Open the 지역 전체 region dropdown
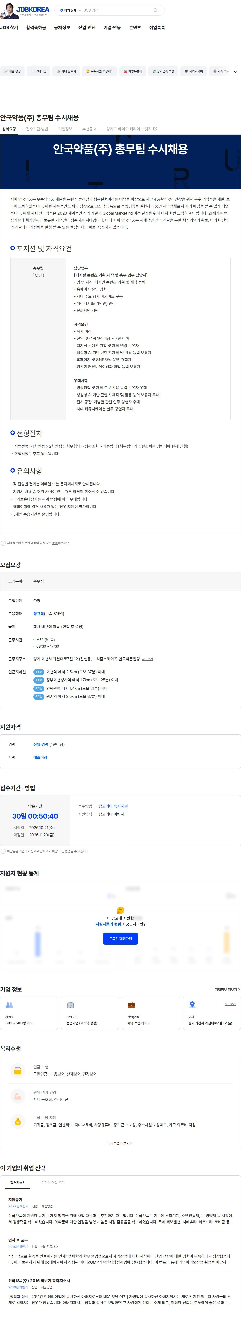Screen dimensions: 241x1318 click(x=71, y=10)
